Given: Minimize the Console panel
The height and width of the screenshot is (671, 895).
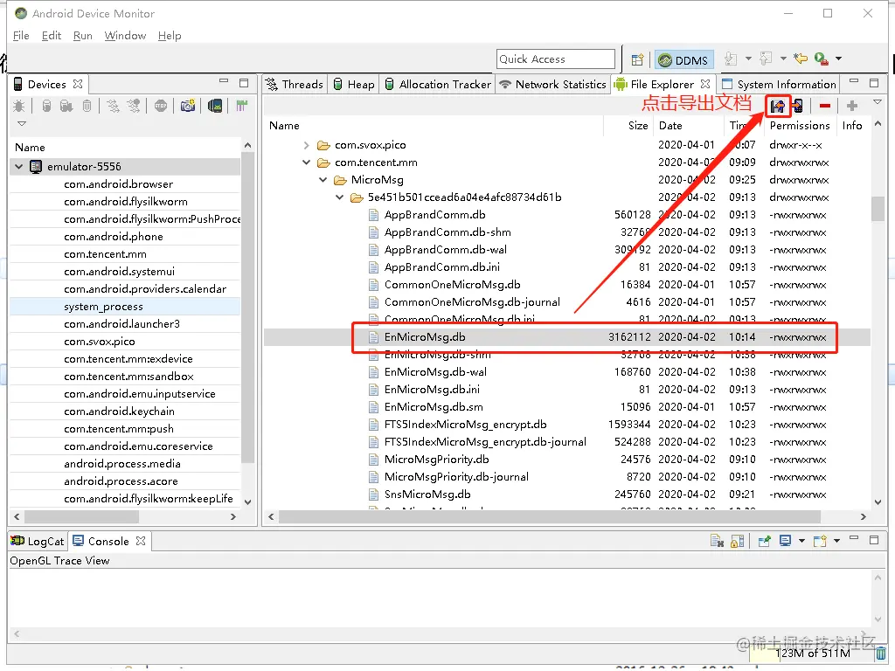Looking at the screenshot, I should point(854,537).
